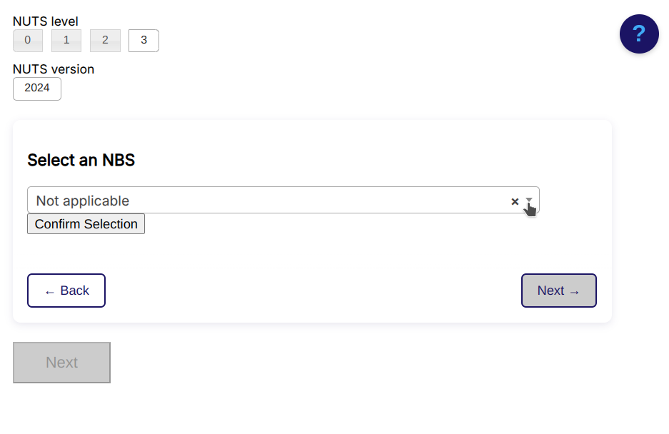
Task: Click the left arrow inside the Back button
Action: tap(50, 291)
